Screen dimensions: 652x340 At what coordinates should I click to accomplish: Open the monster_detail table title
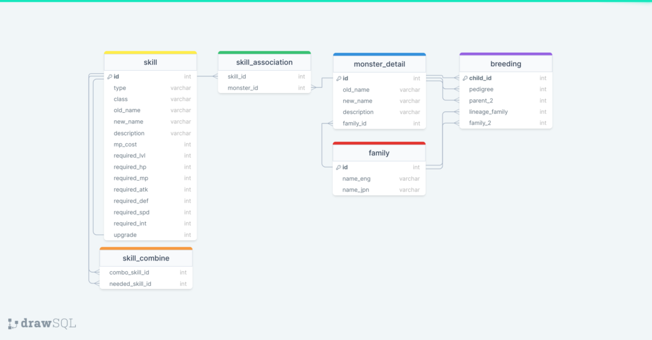click(x=379, y=64)
